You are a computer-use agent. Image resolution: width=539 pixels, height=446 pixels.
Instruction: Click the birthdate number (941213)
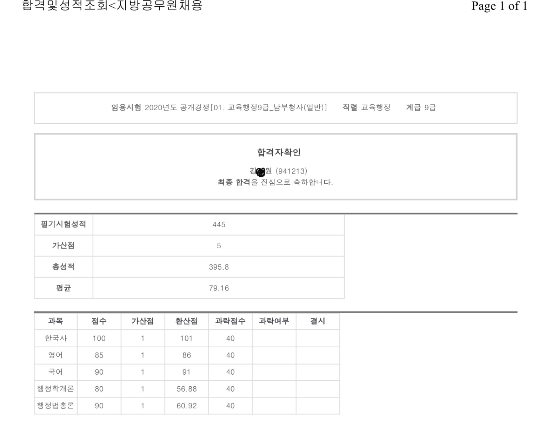point(291,171)
